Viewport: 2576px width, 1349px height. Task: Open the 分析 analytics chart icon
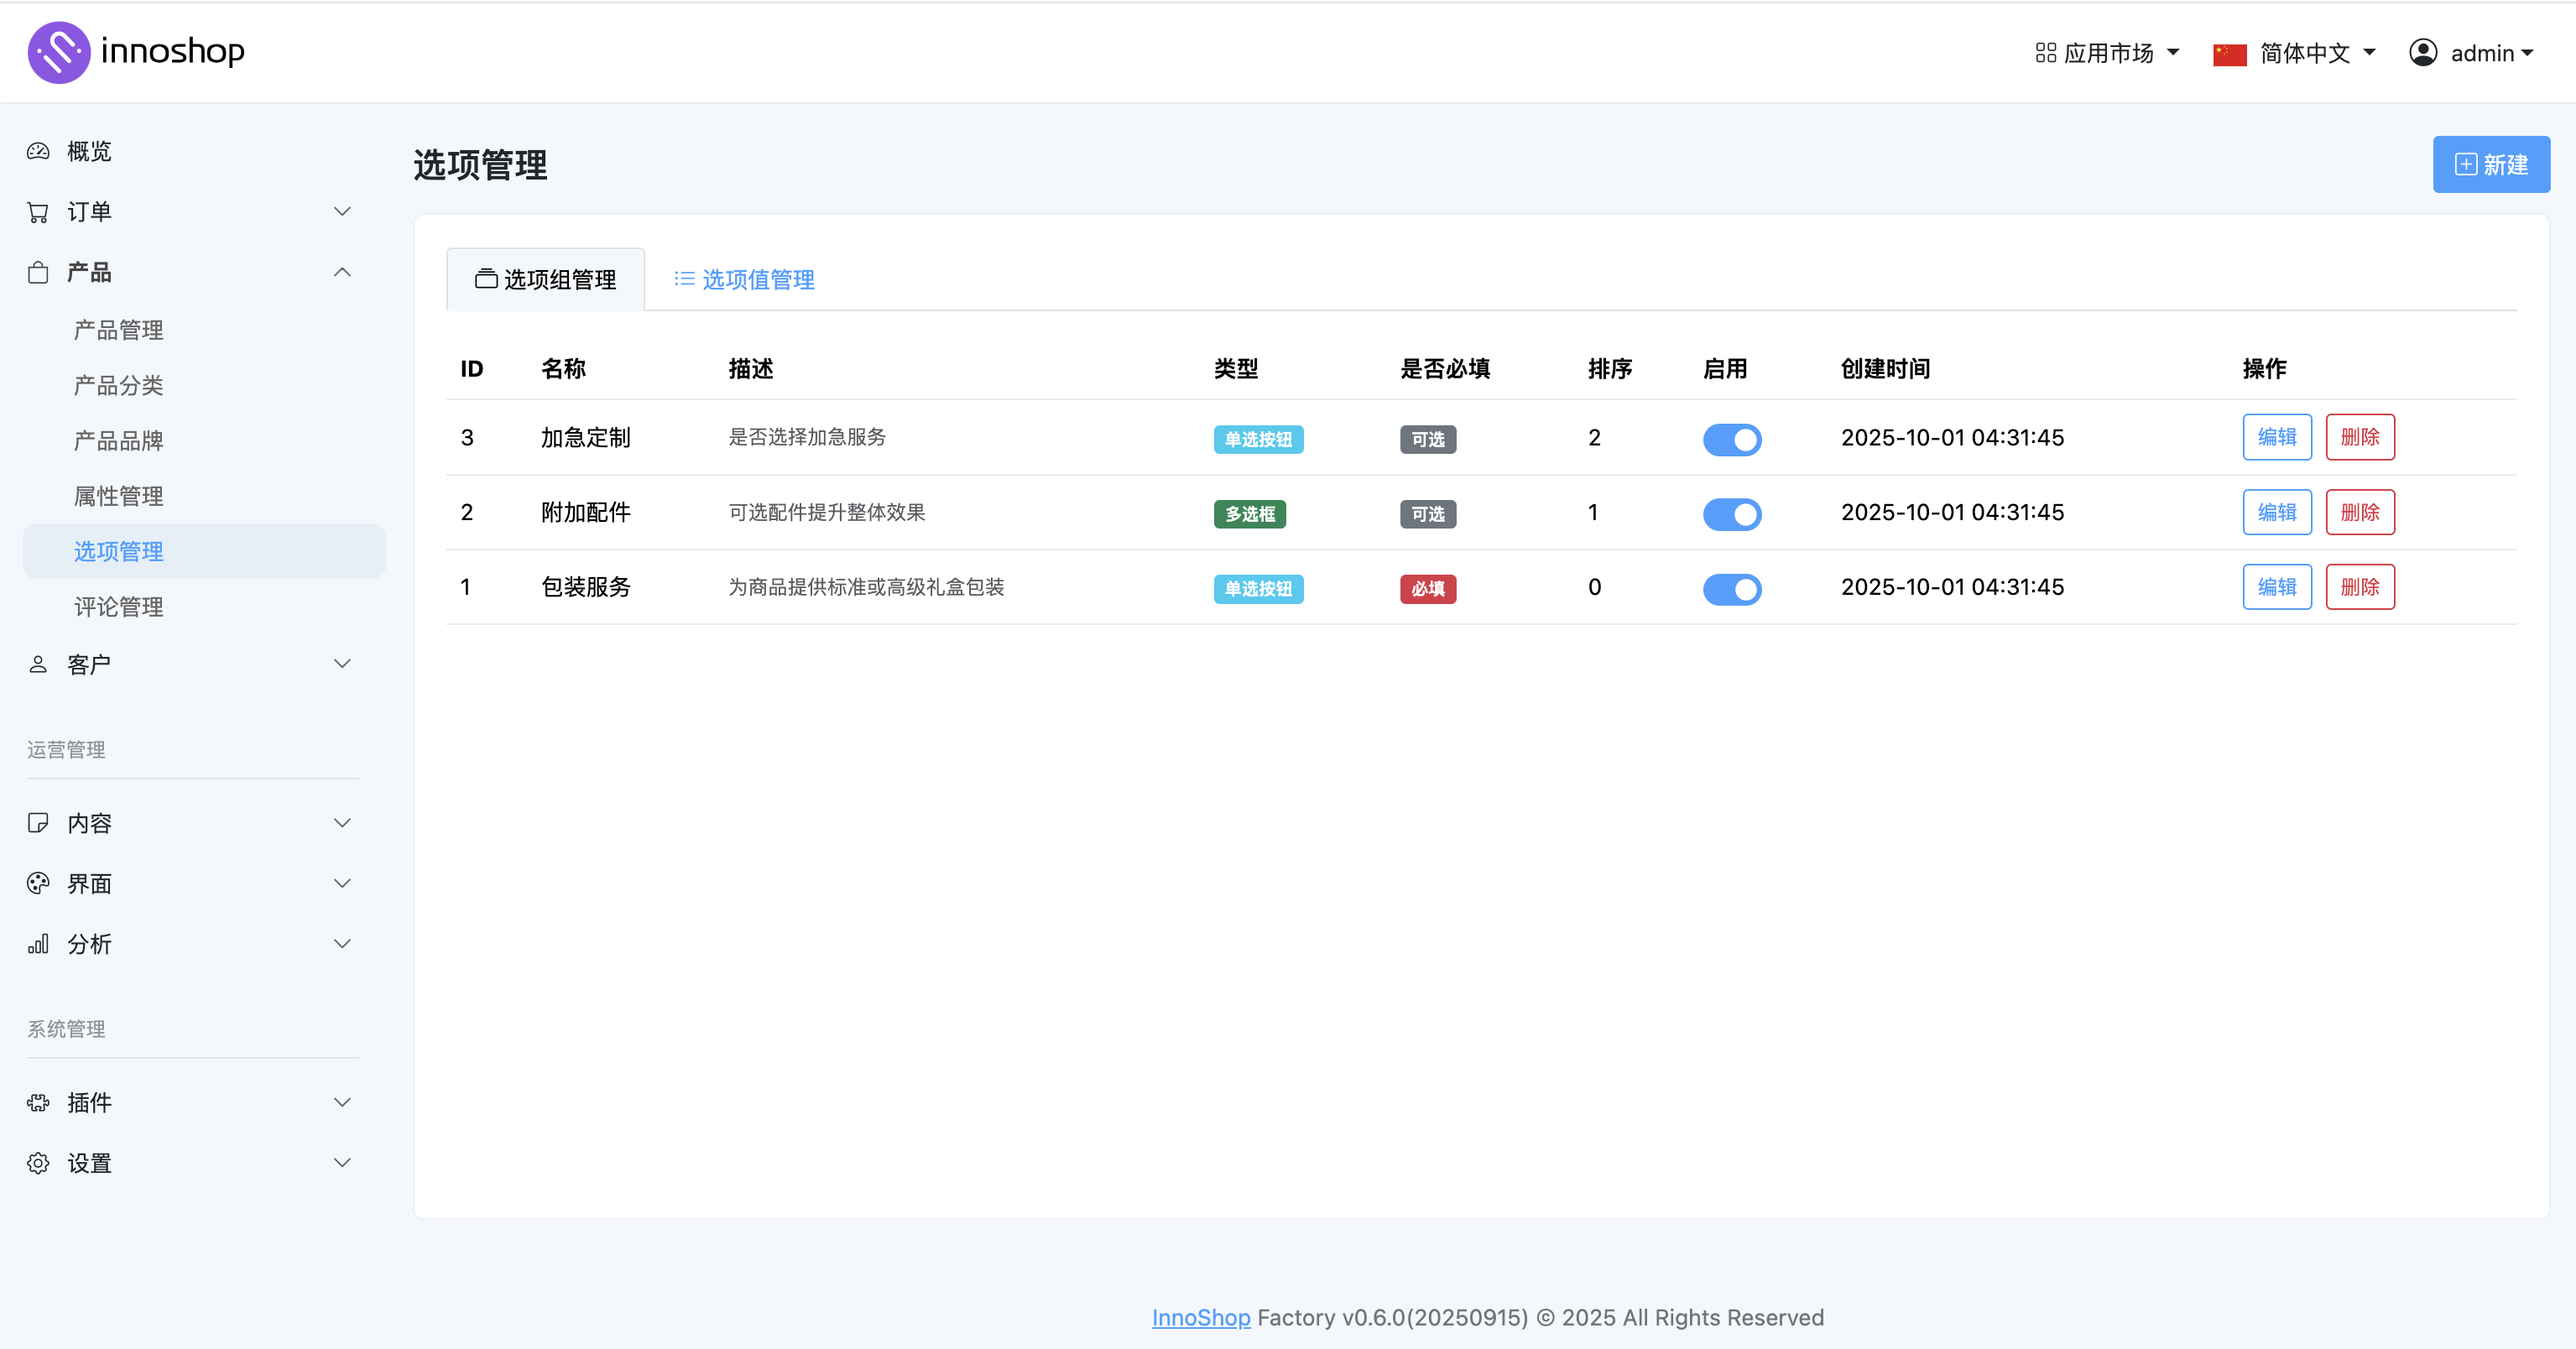[38, 943]
